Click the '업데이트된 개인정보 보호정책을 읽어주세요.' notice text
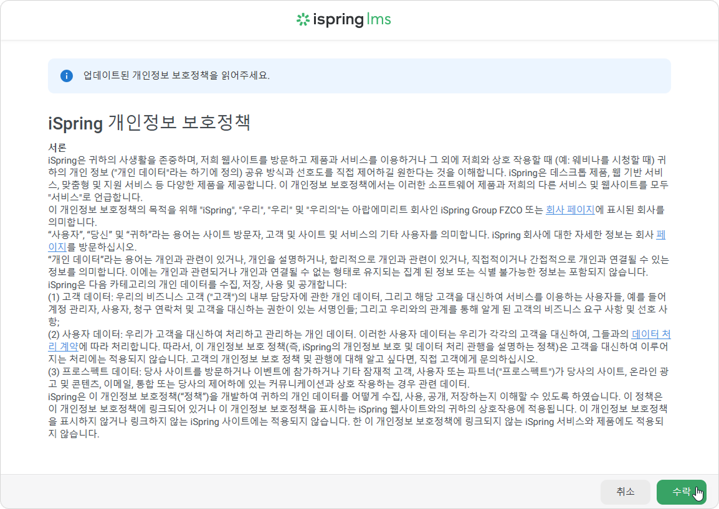Viewport: 719px width, 509px height. pyautogui.click(x=176, y=75)
